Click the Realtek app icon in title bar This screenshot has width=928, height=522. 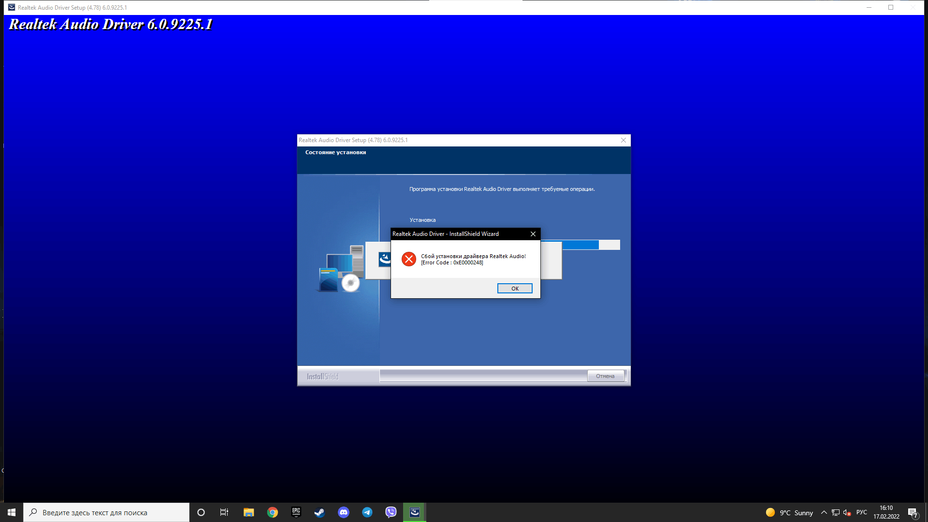(12, 7)
